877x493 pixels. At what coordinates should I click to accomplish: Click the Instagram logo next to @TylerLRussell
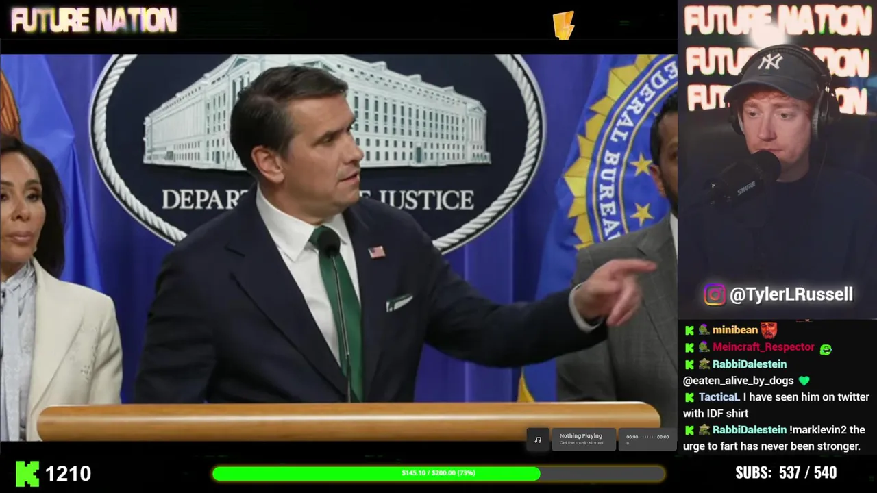tap(714, 294)
